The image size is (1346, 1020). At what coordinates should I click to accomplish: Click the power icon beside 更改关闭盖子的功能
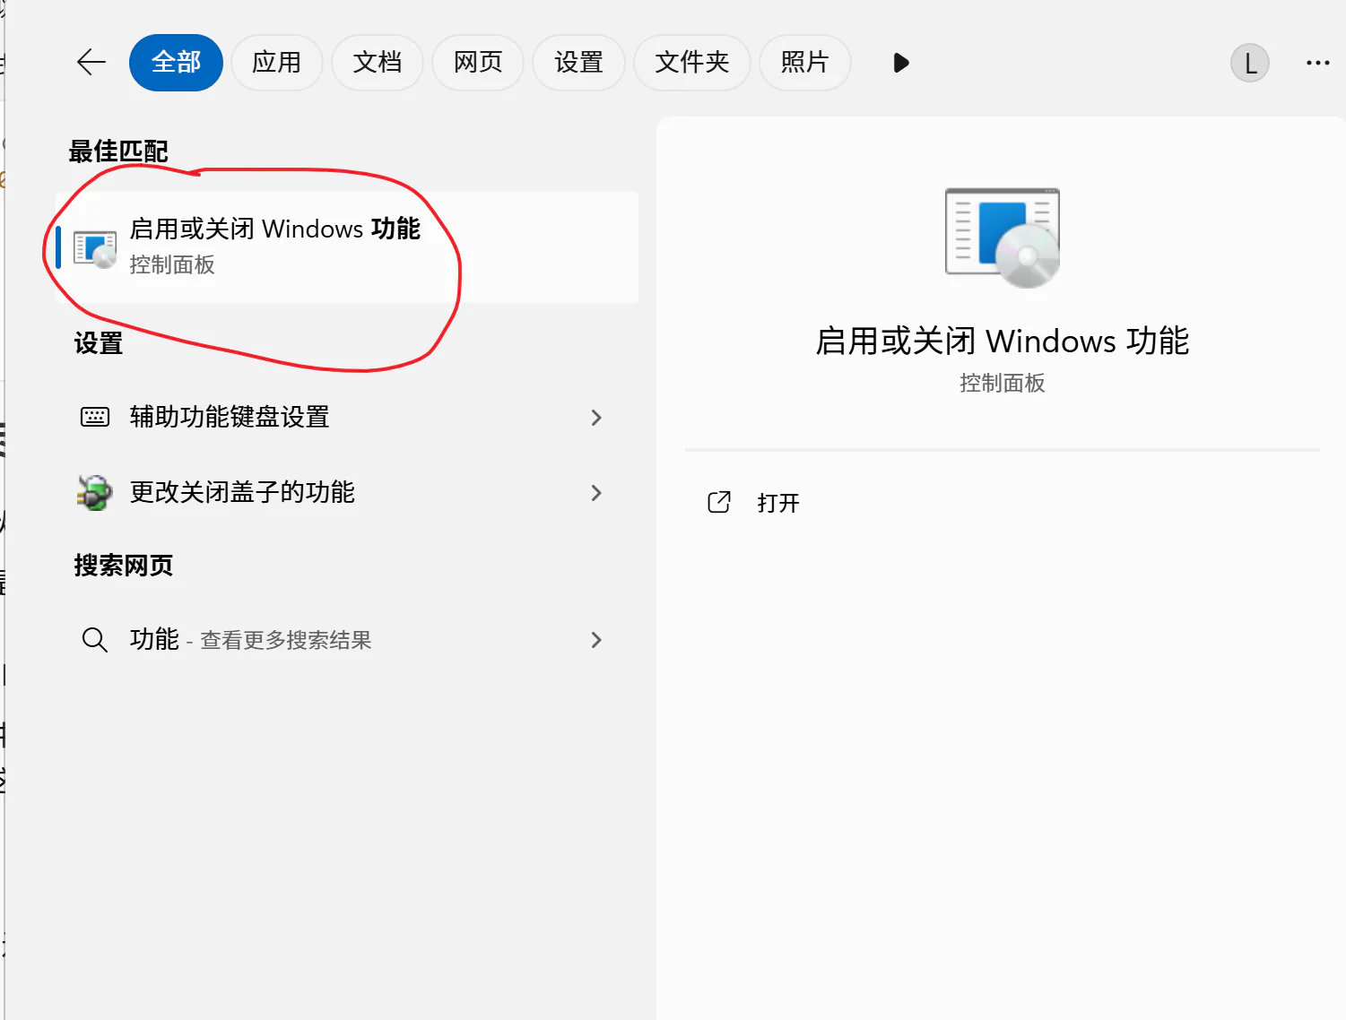coord(94,492)
